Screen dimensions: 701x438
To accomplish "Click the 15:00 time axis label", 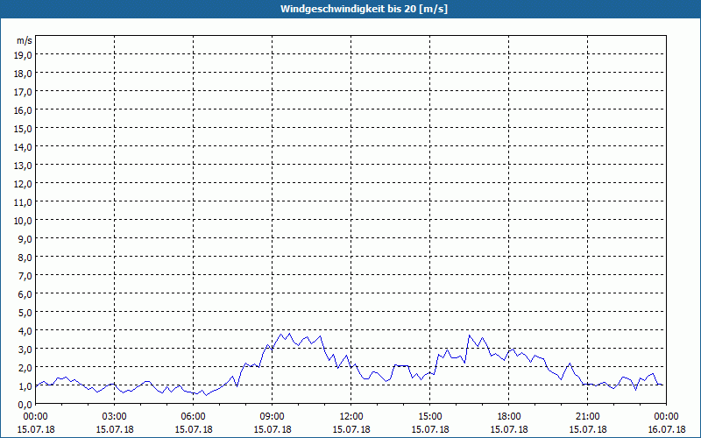I will (x=430, y=417).
